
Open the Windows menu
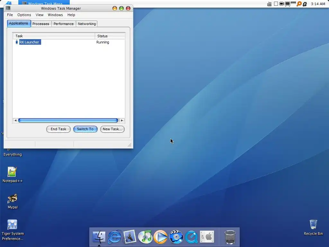[55, 15]
